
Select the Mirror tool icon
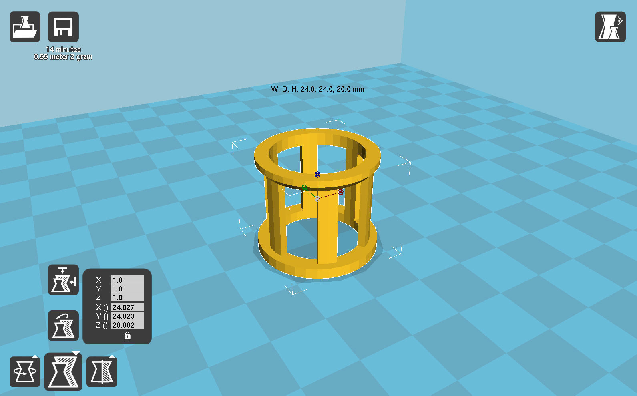[x=102, y=372]
